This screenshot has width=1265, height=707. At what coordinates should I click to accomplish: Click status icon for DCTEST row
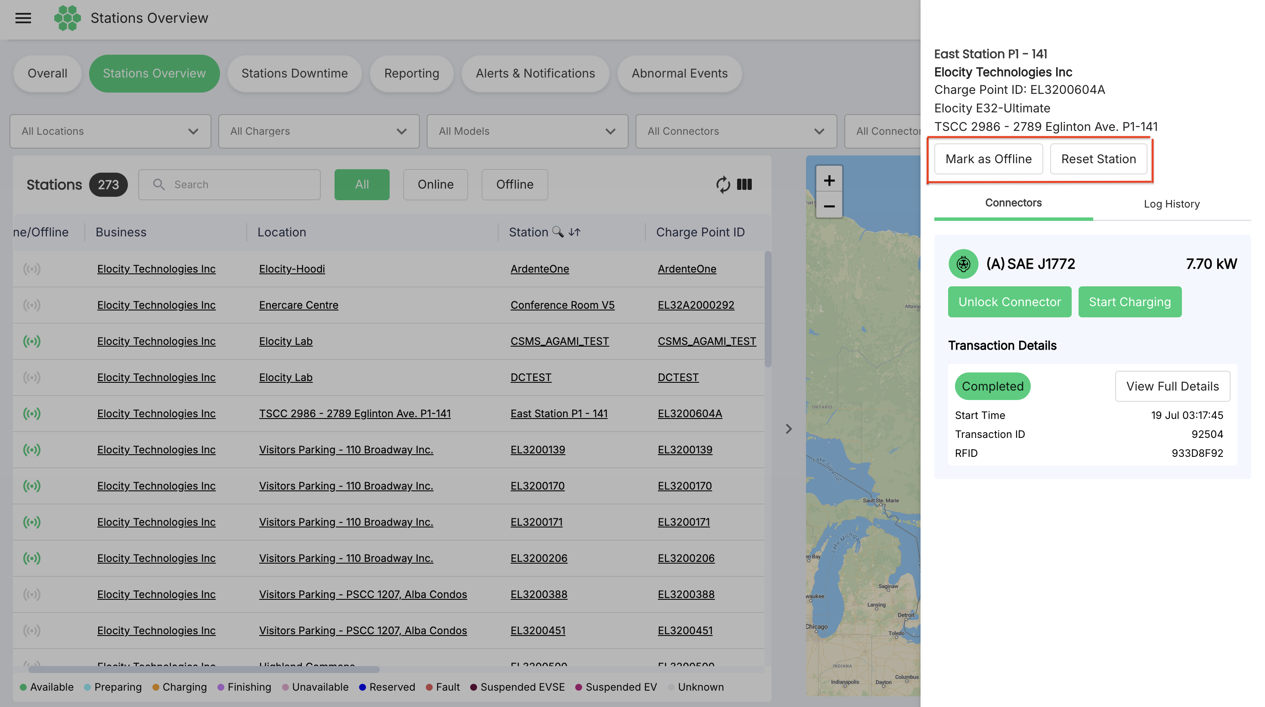click(x=32, y=378)
